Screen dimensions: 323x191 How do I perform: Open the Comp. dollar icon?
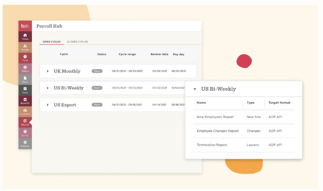tap(25, 133)
